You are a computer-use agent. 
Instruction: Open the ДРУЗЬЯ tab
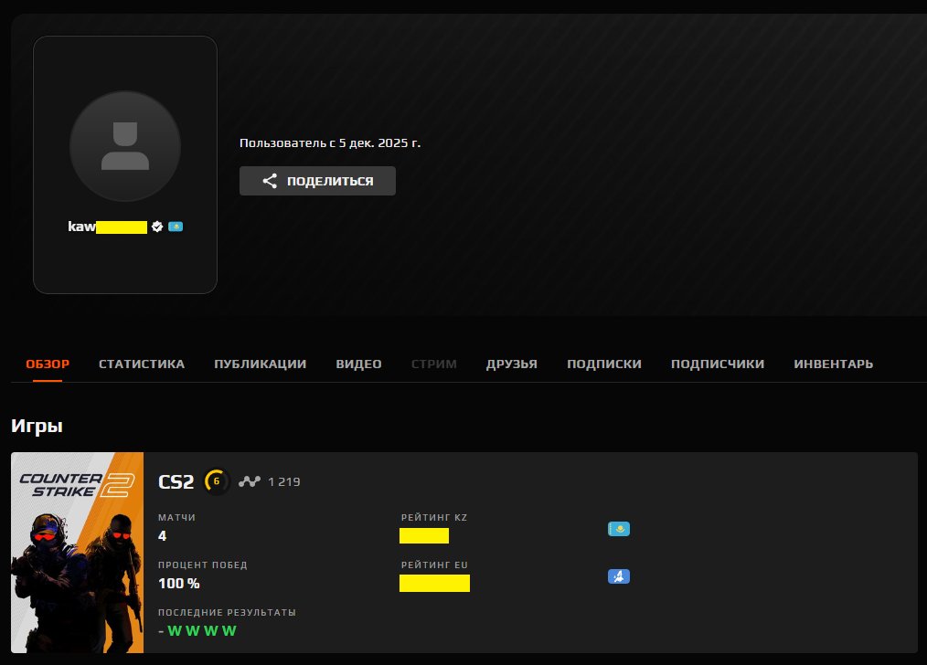[x=512, y=363]
